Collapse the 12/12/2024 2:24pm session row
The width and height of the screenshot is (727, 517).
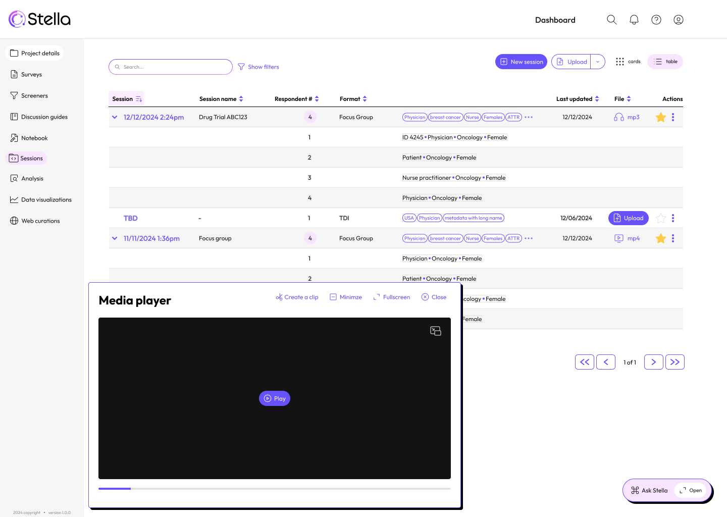tap(115, 117)
